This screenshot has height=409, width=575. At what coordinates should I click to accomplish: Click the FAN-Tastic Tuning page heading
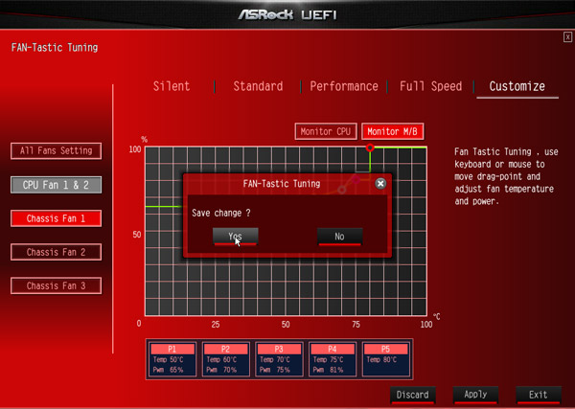pos(55,48)
